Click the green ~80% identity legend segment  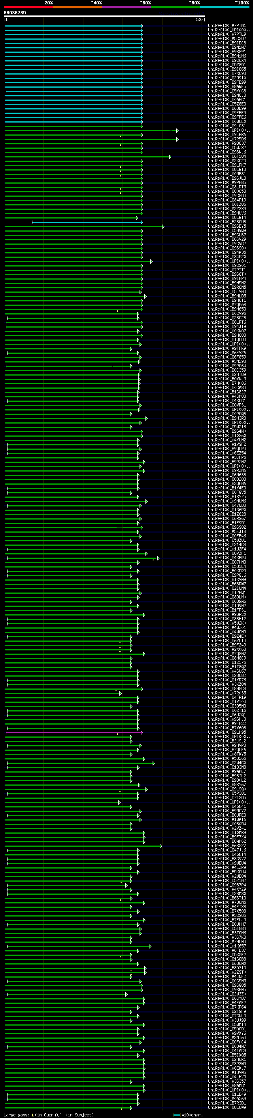[x=176, y=8]
